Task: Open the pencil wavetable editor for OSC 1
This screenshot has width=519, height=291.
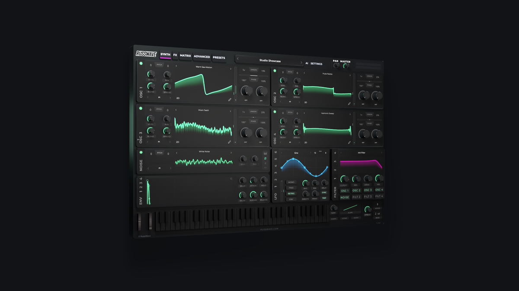Action: click(230, 100)
